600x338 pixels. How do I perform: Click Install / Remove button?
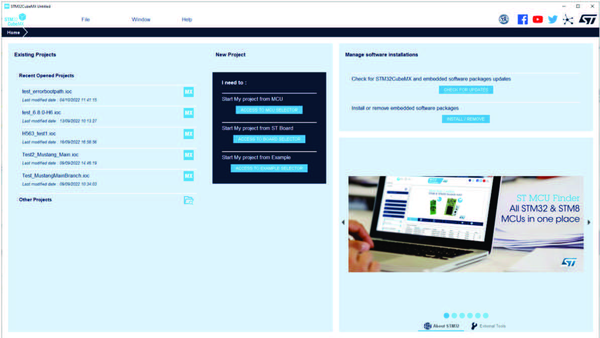[x=465, y=119]
